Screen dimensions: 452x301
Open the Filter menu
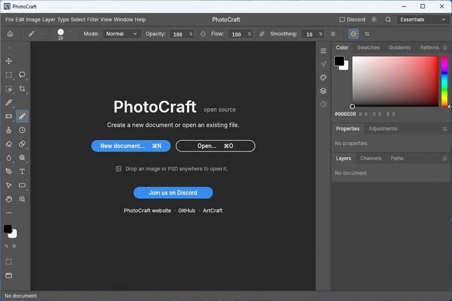(93, 20)
